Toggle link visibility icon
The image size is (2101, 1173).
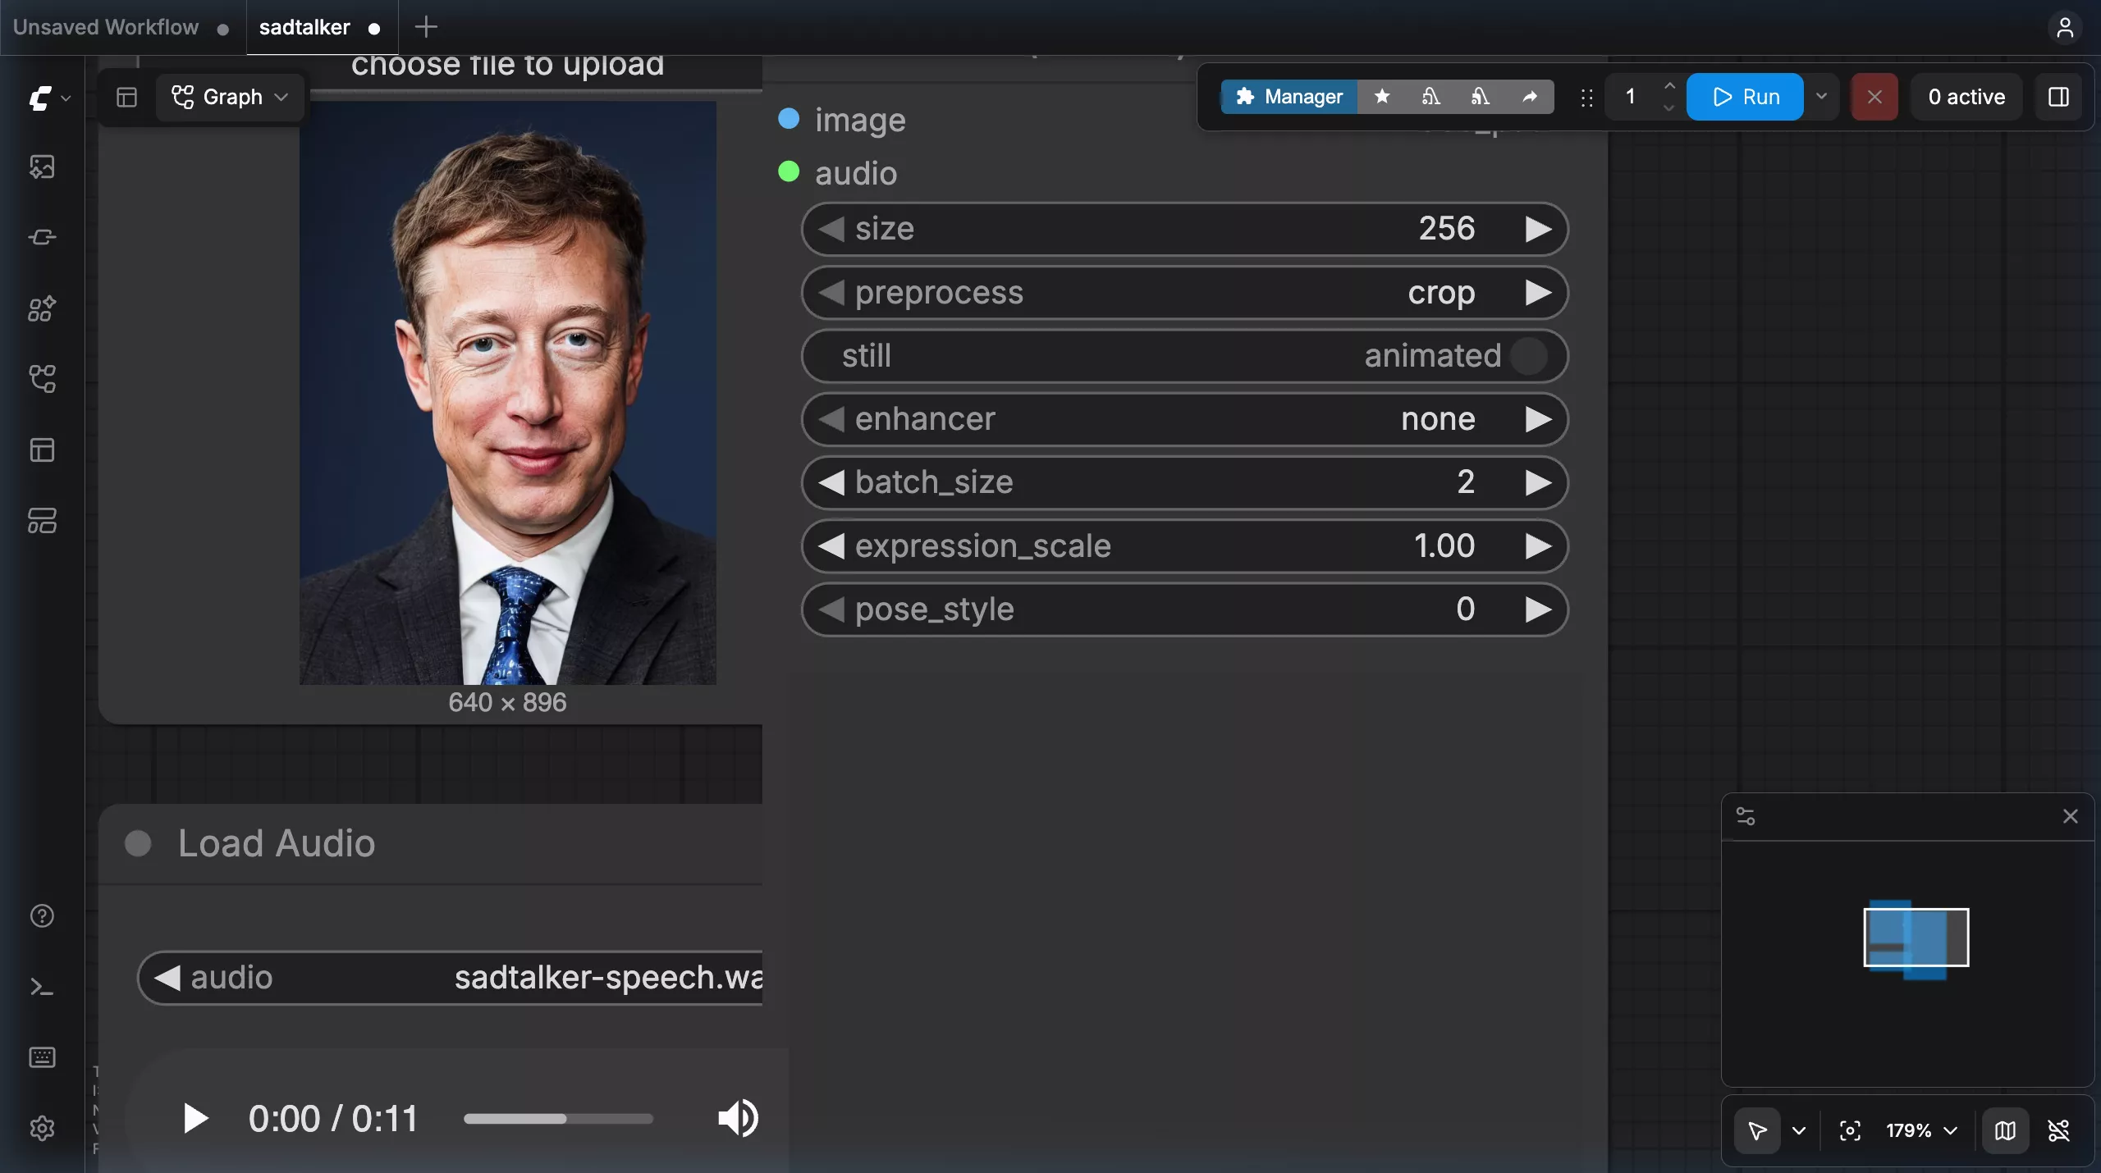coord(2059,1130)
